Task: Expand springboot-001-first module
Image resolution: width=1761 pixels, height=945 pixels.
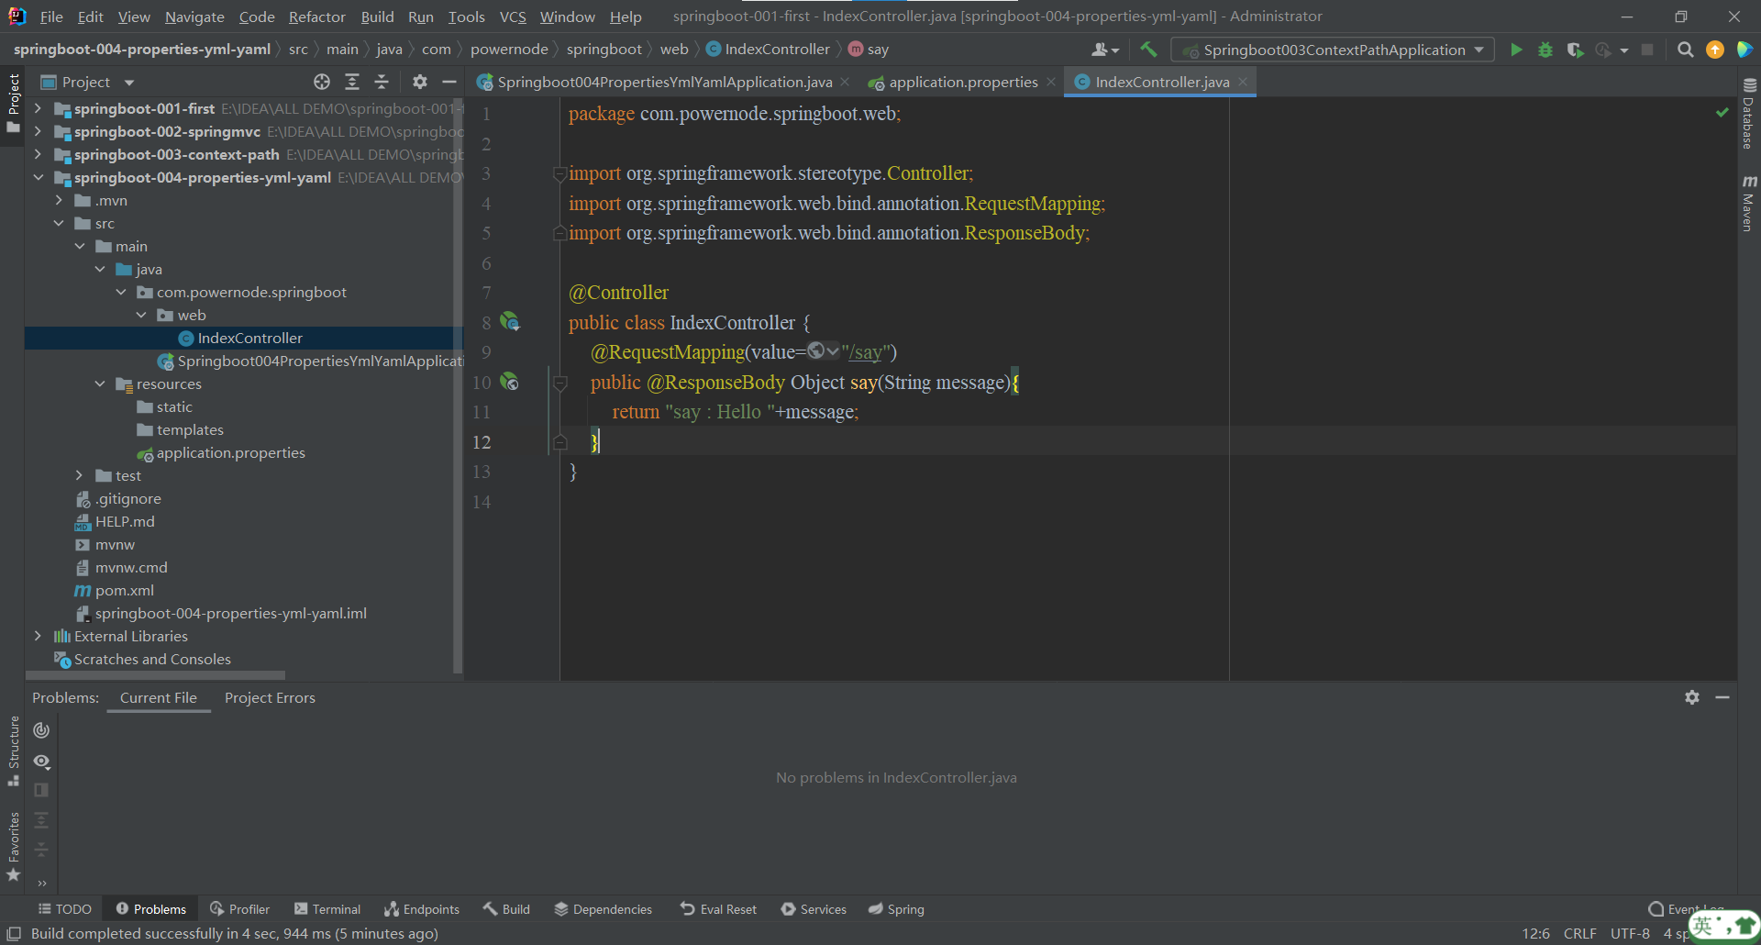Action: (x=38, y=108)
